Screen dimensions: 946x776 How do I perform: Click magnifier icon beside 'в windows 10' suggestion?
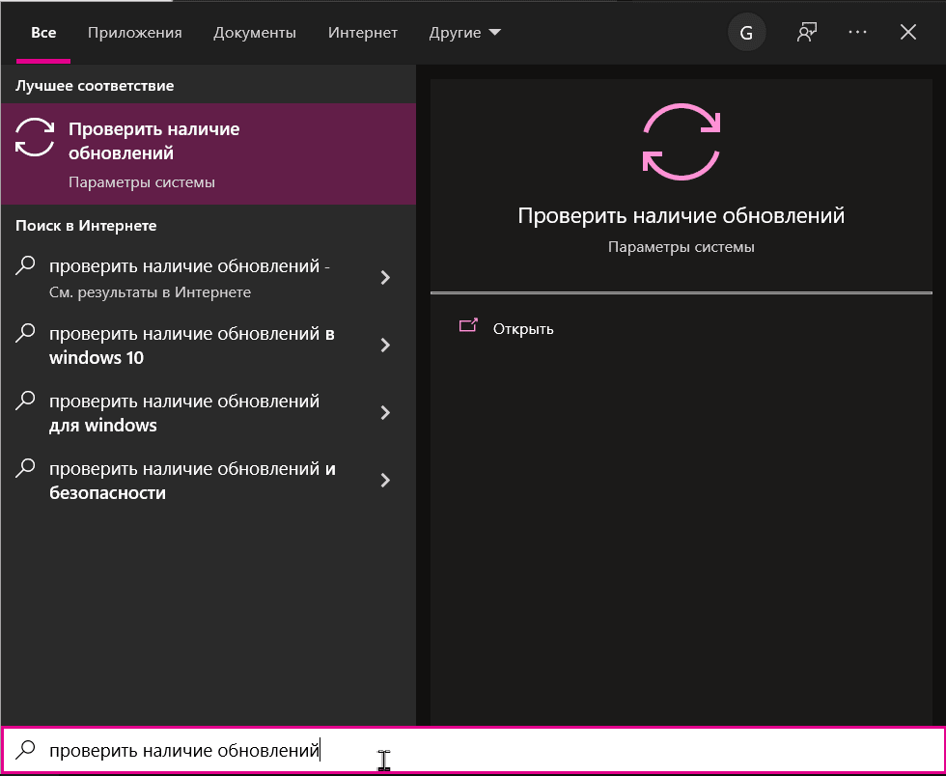pos(27,332)
